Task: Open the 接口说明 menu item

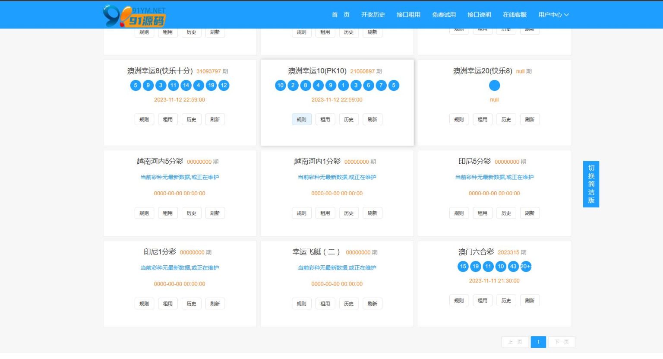Action: coord(479,15)
